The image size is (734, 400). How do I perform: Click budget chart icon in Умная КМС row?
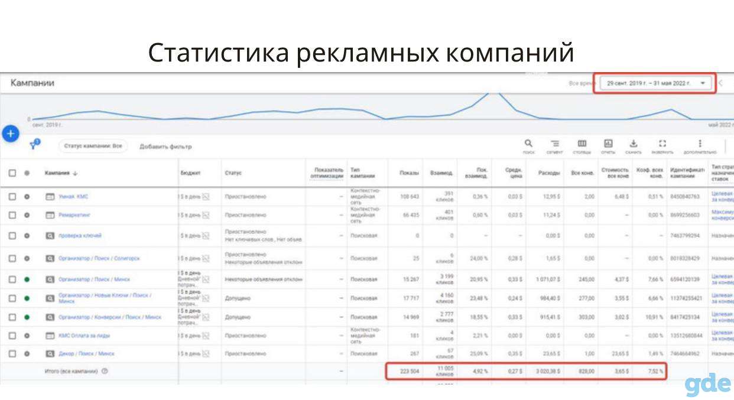[x=206, y=197]
